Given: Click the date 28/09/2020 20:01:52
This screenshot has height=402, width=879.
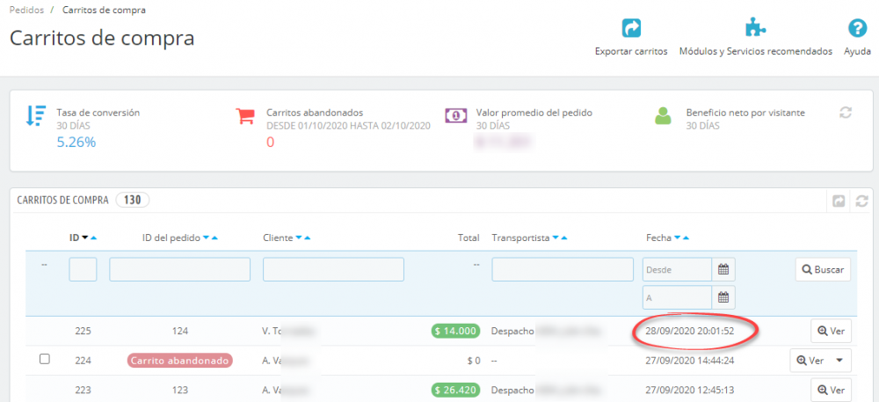Looking at the screenshot, I should [690, 331].
